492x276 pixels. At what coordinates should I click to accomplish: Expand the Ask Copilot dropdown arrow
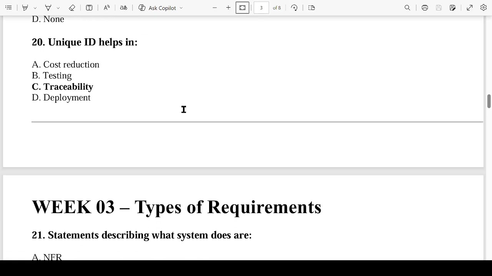(181, 8)
